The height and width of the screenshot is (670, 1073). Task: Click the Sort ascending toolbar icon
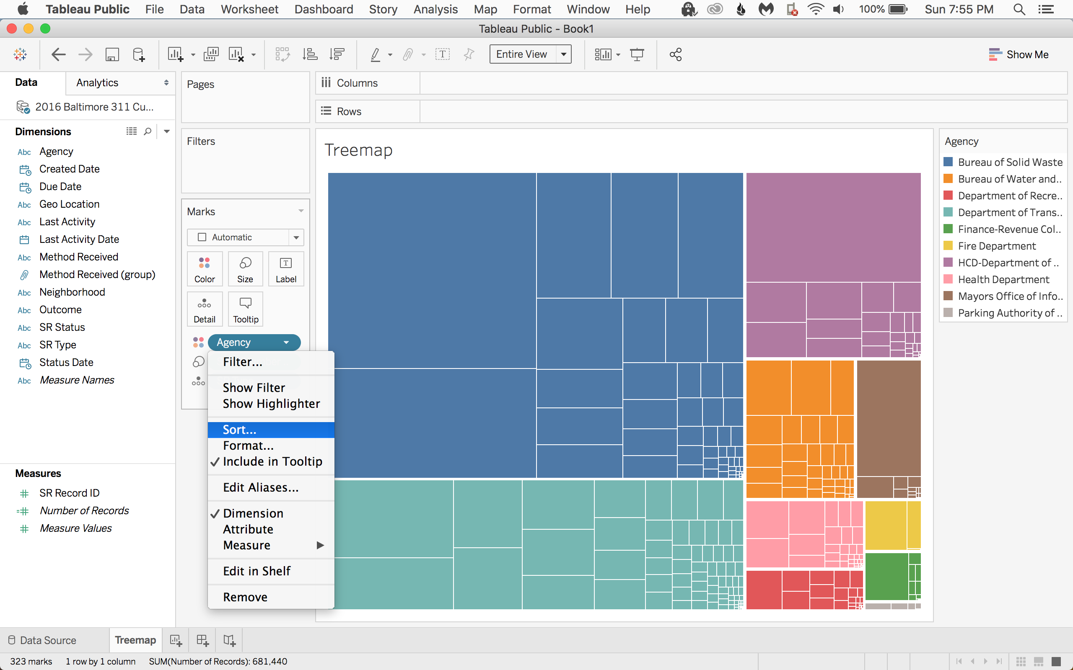coord(310,54)
